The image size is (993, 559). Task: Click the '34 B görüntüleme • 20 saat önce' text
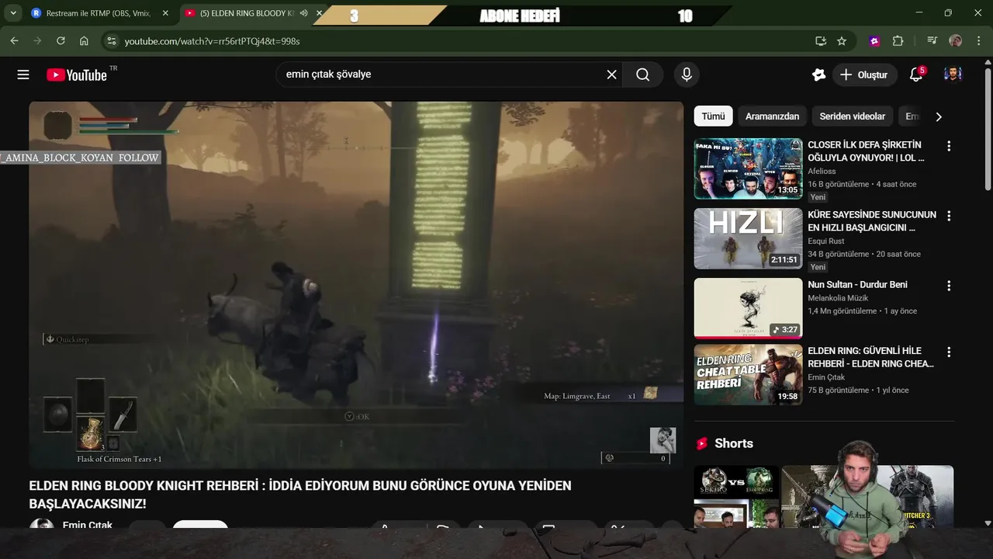(864, 254)
